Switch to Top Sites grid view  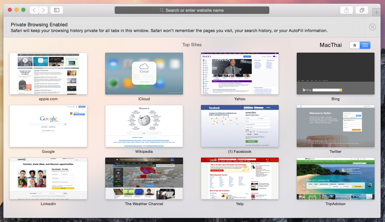coord(365,45)
